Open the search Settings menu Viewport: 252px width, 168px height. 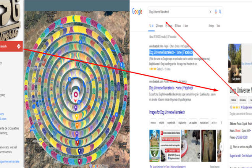[x=211, y=26]
